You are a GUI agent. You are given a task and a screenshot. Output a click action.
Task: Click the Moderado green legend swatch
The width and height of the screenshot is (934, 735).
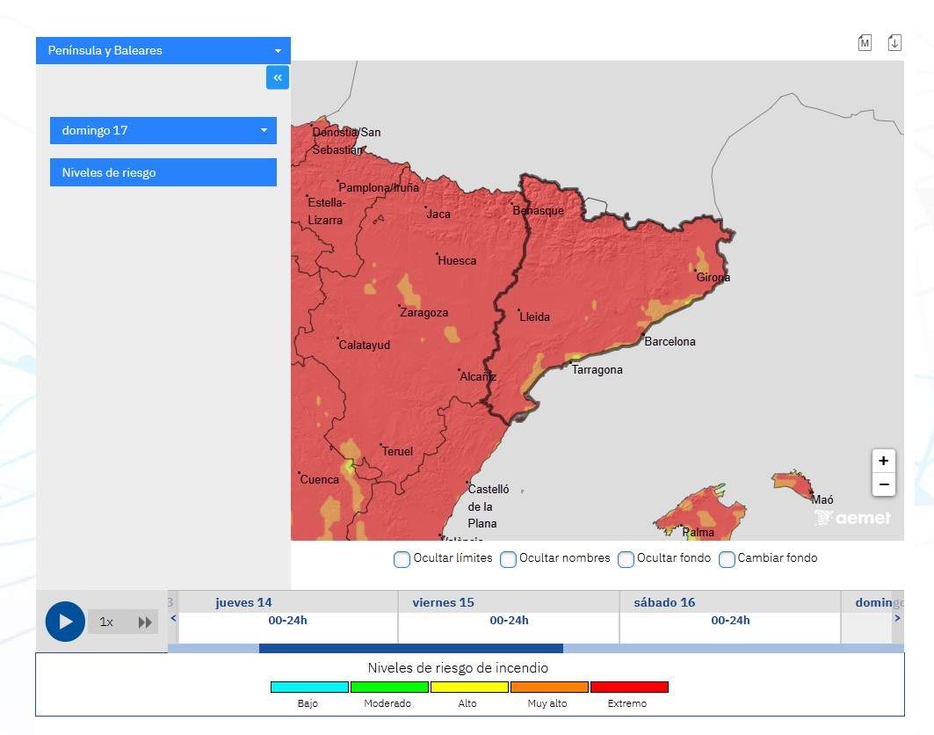389,688
